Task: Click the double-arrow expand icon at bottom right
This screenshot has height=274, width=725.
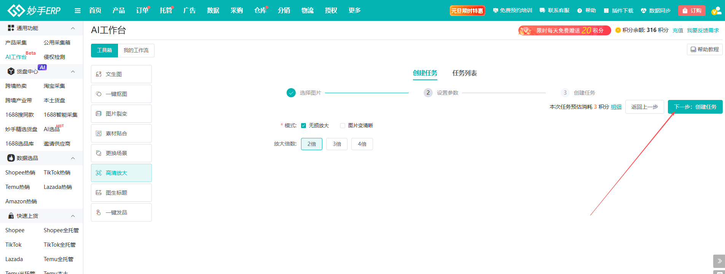Action: (719, 261)
